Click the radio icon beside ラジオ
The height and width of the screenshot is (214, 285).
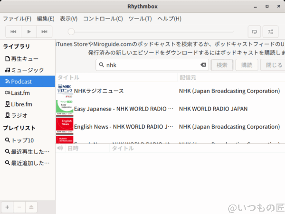point(8,115)
